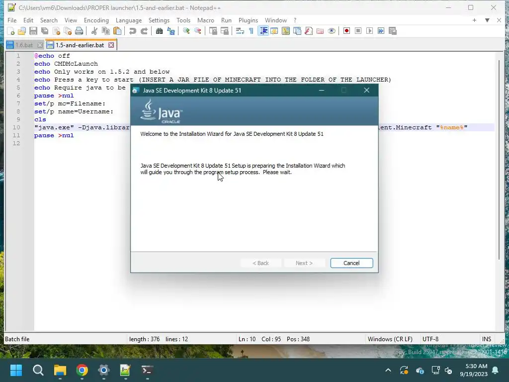Viewport: 509px width, 382px height.
Task: Click the INS status bar indicator
Action: coord(486,339)
